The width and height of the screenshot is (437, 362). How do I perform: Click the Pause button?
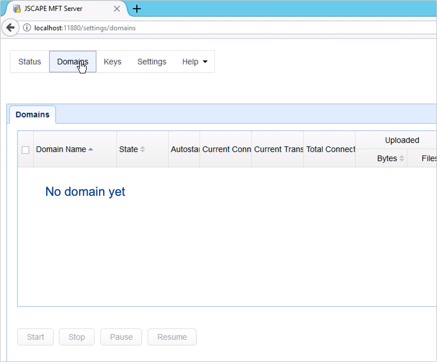[x=121, y=337]
